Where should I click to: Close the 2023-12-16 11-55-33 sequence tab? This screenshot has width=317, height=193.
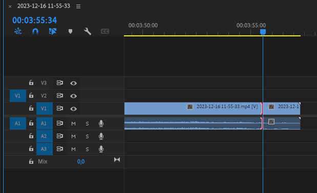pos(10,7)
